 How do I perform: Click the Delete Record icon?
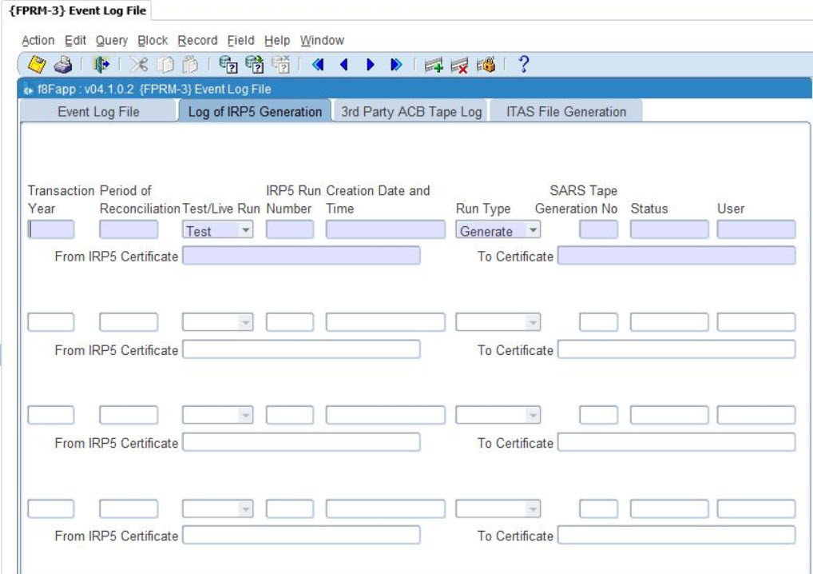click(x=459, y=65)
